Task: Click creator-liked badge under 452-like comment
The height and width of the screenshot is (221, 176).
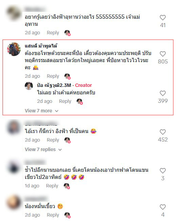Action: (x=67, y=140)
